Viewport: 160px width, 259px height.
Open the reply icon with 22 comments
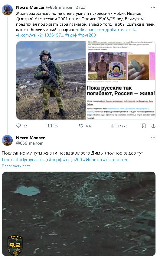(19, 126)
